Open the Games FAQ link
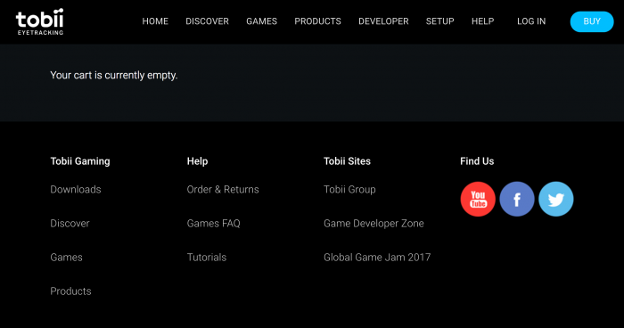Image resolution: width=624 pixels, height=328 pixels. coord(214,224)
